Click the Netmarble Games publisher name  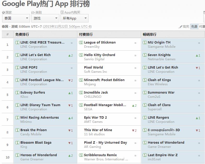(162, 59)
